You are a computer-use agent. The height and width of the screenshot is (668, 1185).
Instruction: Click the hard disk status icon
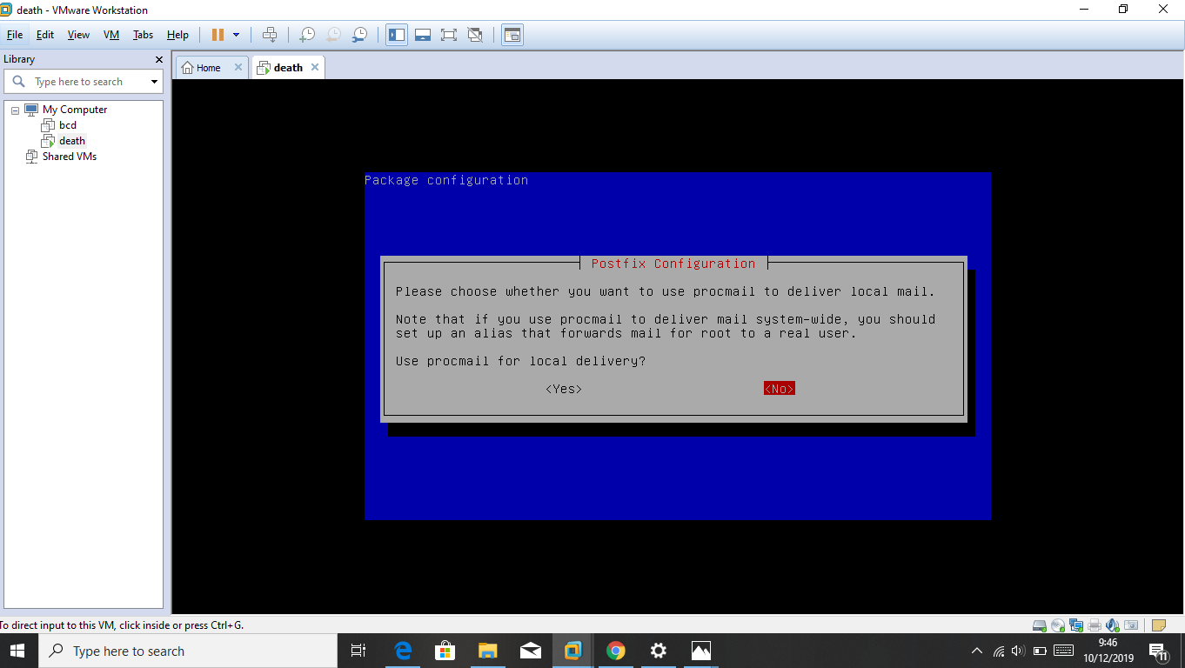click(1039, 625)
